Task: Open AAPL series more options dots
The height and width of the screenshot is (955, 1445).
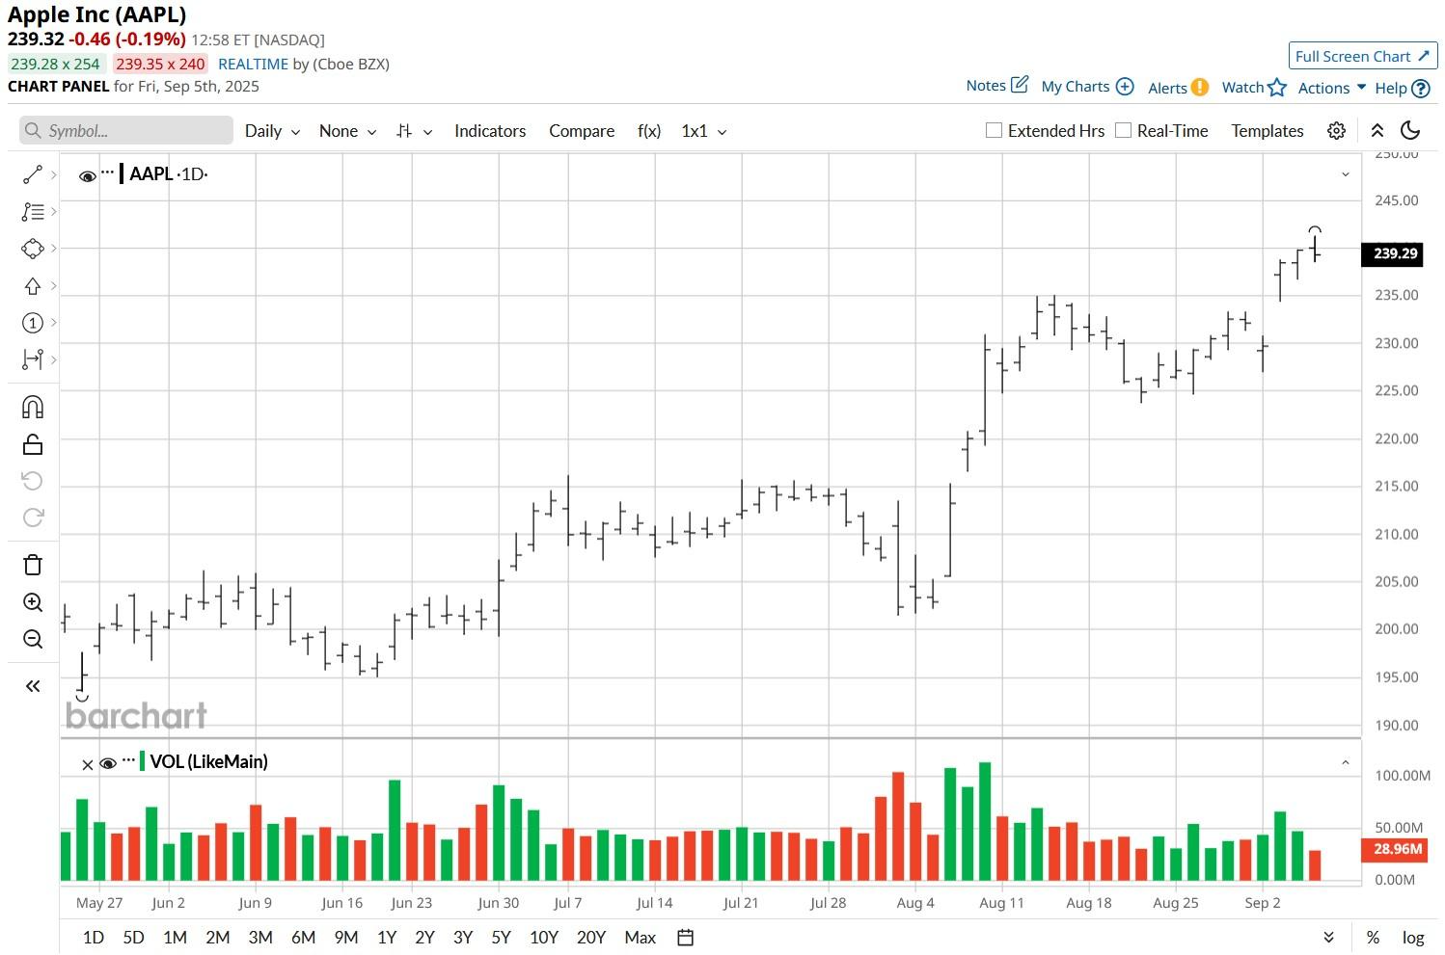Action: (107, 172)
